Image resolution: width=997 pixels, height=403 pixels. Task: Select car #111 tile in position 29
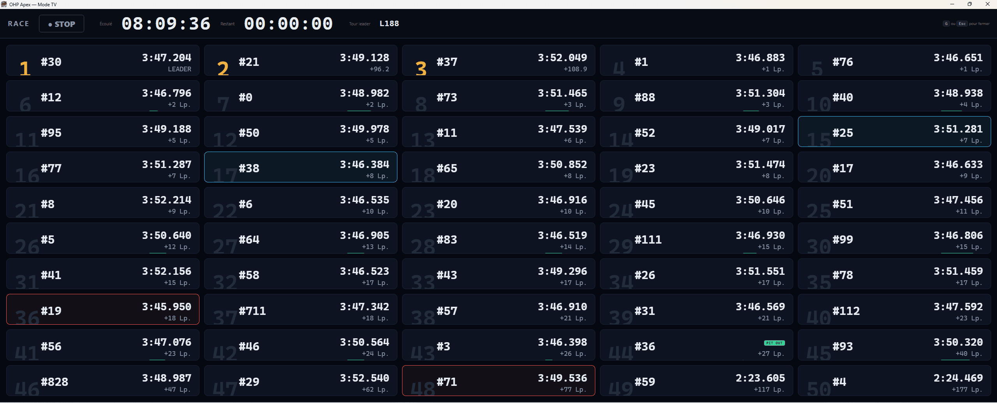[x=696, y=238]
